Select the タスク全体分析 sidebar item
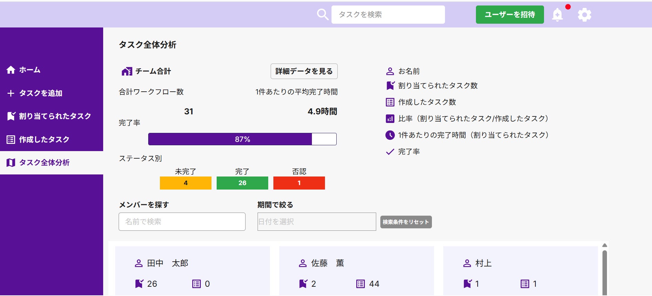 [44, 162]
